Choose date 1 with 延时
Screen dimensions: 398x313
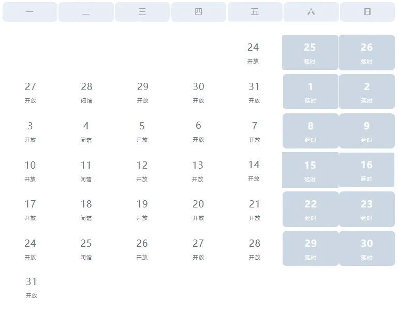[x=311, y=92]
